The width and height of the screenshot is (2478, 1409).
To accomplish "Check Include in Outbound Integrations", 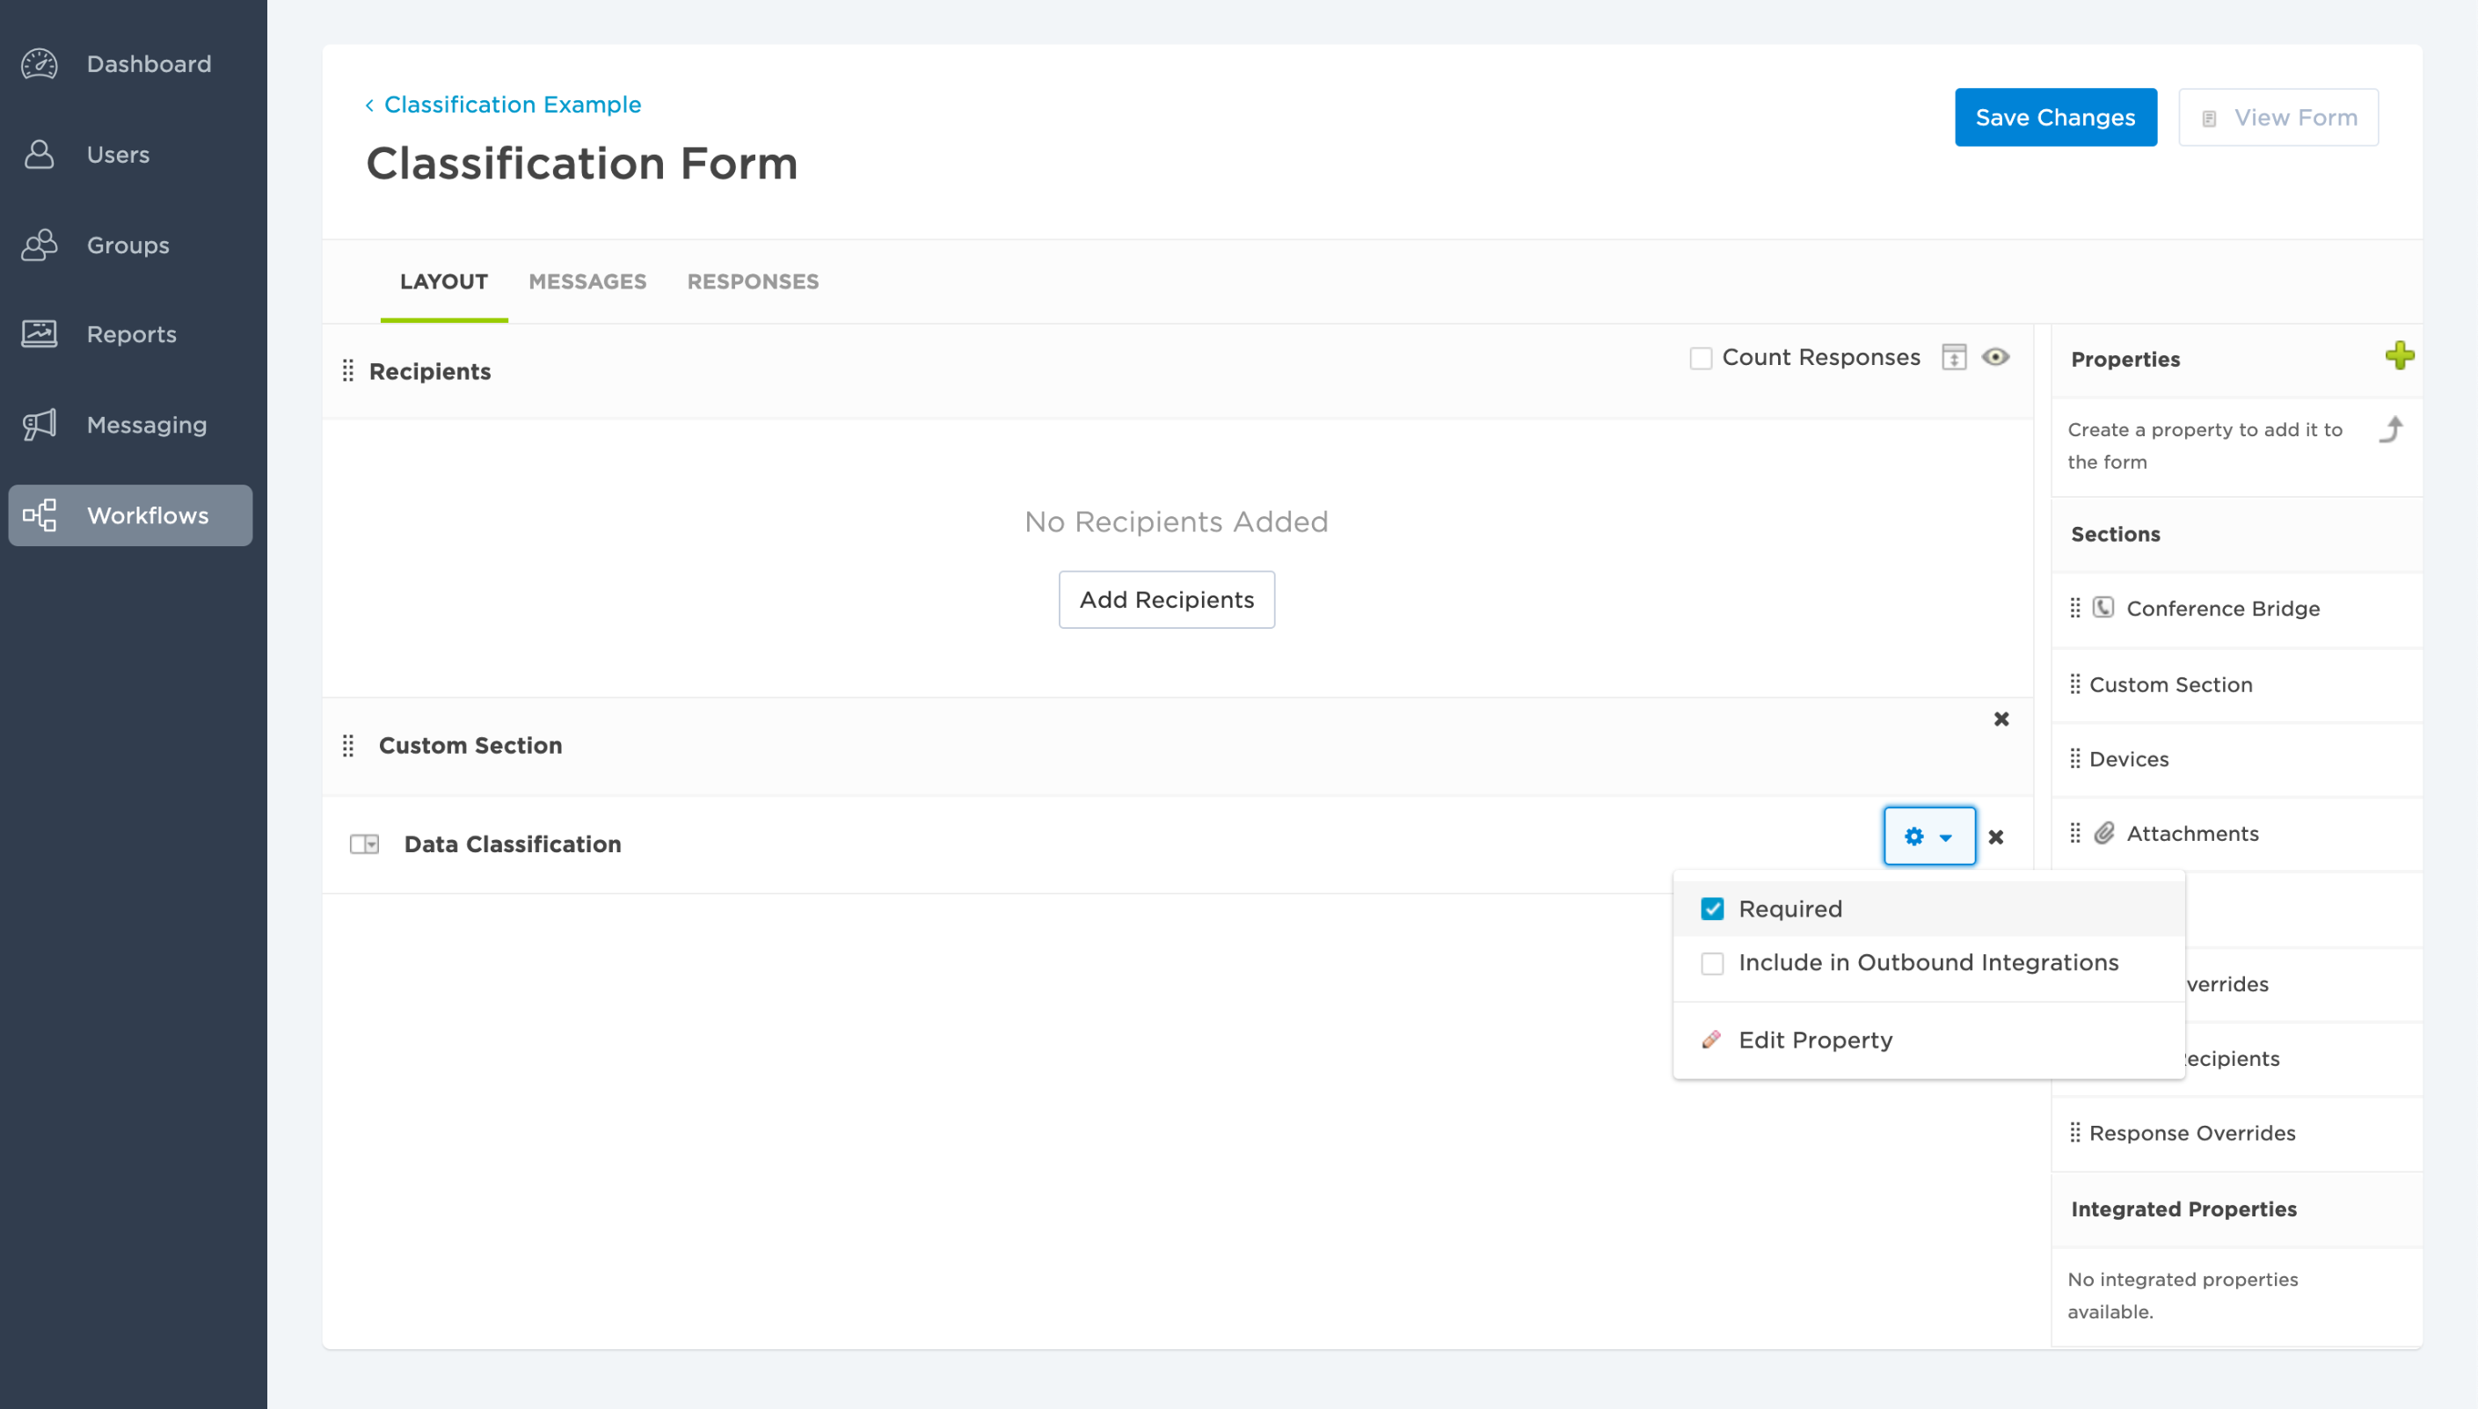I will click(1712, 964).
